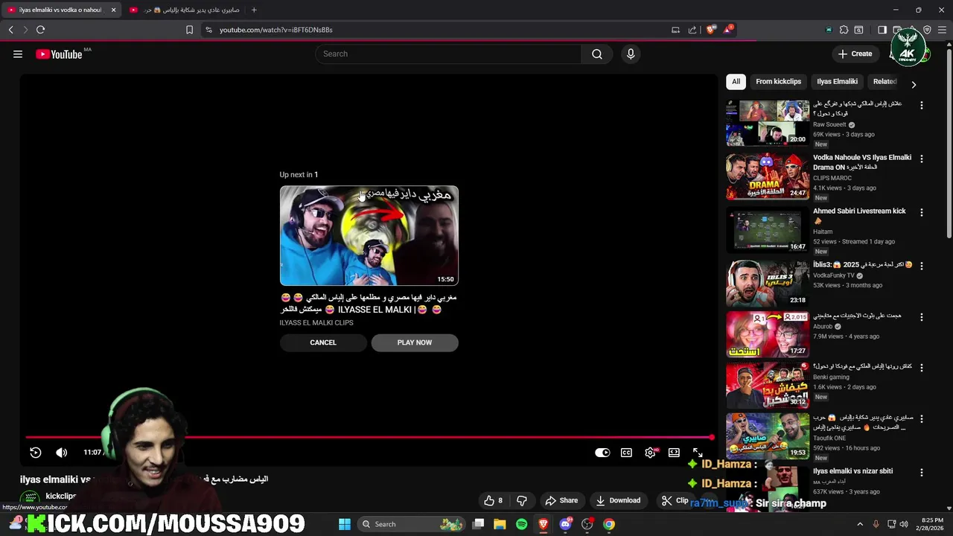The image size is (953, 536).
Task: Close the ilyas elmaliki vs vodka tab
Action: click(113, 10)
